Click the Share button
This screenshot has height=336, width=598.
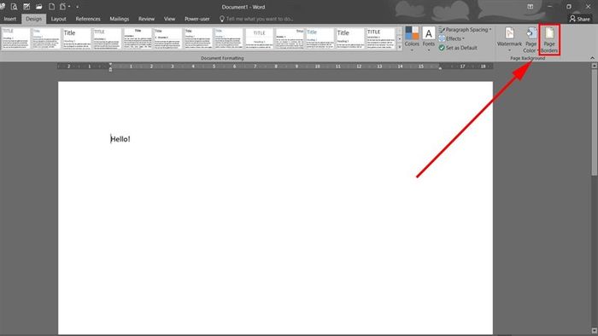click(x=580, y=19)
